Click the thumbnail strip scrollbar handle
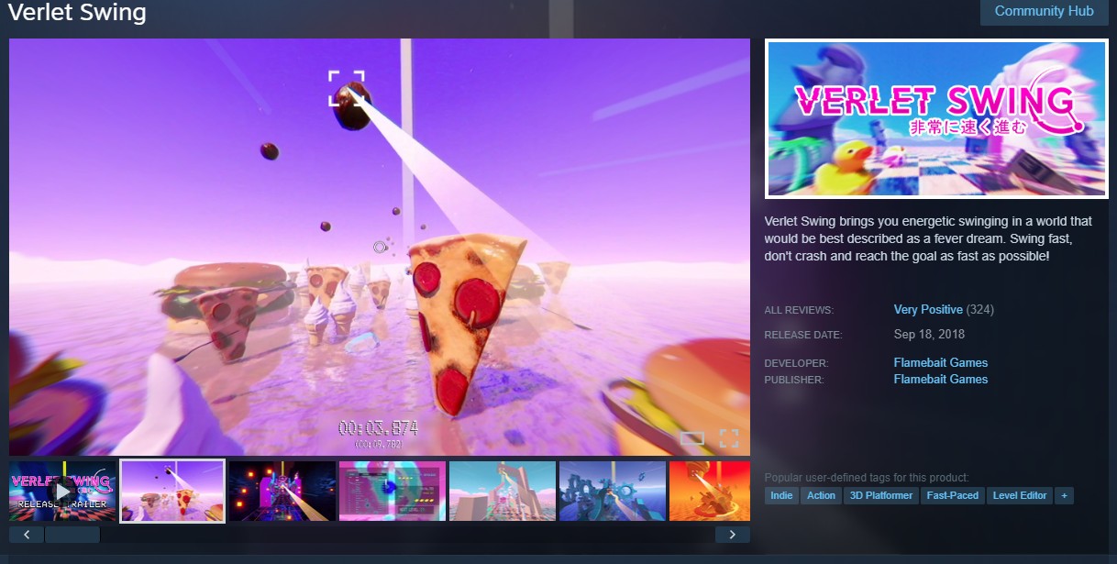1117x564 pixels. point(72,535)
